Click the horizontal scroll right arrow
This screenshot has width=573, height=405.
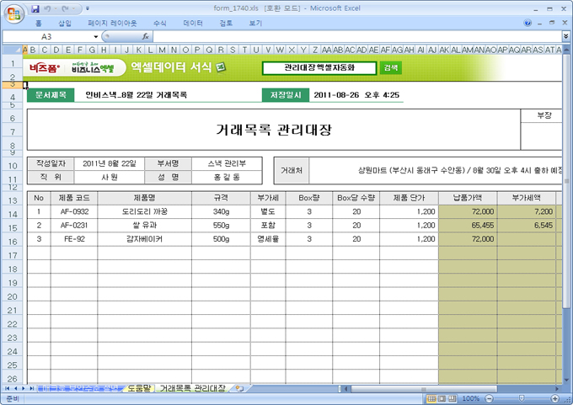[x=557, y=389]
